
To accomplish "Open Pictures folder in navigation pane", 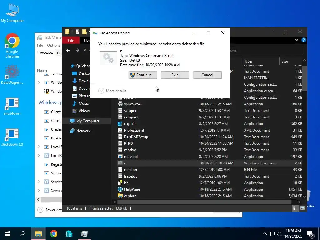I will click(81, 96).
